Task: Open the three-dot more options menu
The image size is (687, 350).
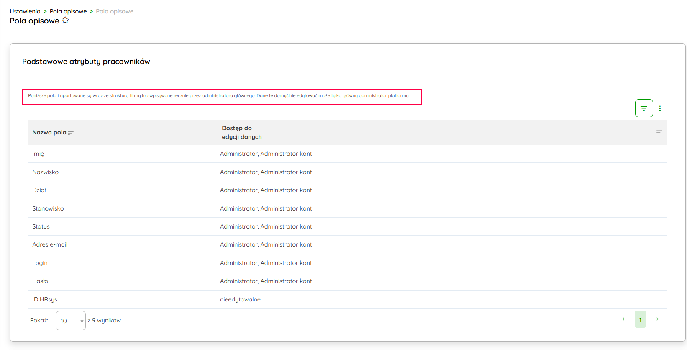Action: tap(660, 108)
